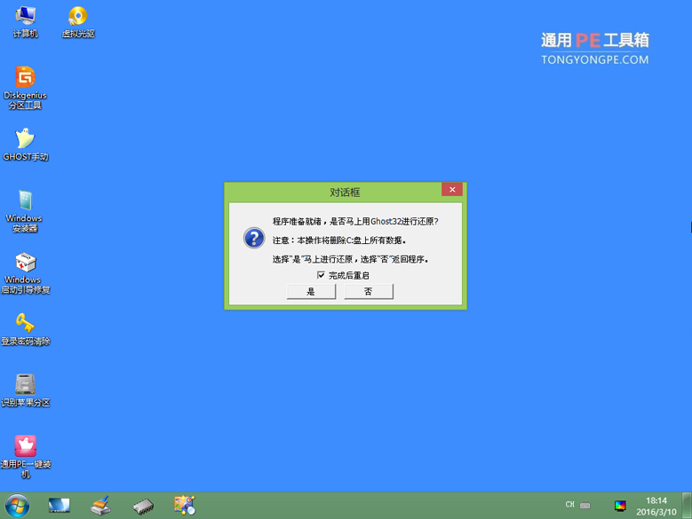
Task: Click the monitor icon in taskbar
Action: (x=60, y=506)
